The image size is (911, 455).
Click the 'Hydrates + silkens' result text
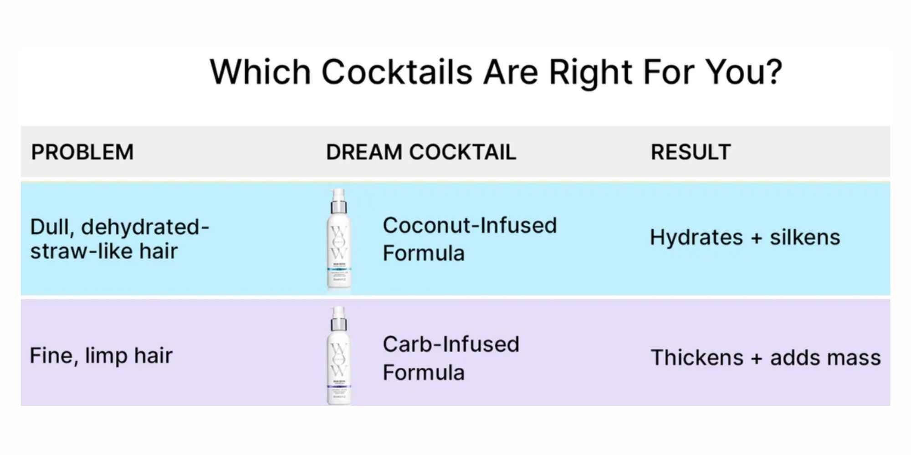tap(745, 238)
